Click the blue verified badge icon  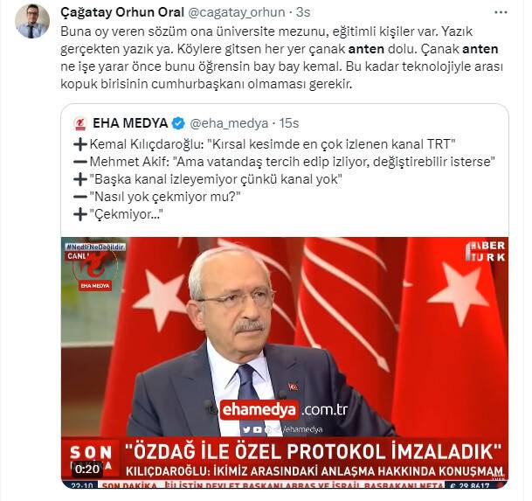[178, 123]
